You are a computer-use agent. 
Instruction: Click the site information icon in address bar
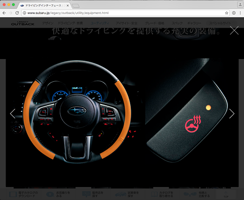[x=24, y=13]
